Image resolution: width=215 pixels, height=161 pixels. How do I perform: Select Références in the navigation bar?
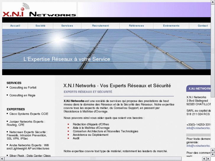click(136, 26)
